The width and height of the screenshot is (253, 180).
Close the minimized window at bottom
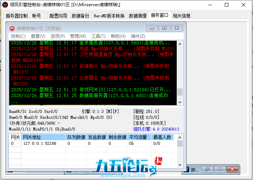tap(232, 169)
